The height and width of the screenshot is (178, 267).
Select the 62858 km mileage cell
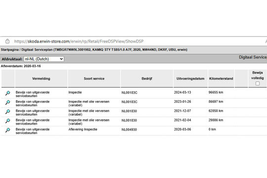[216, 111]
